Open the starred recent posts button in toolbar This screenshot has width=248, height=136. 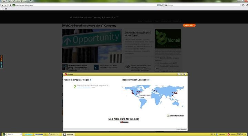coord(53,134)
